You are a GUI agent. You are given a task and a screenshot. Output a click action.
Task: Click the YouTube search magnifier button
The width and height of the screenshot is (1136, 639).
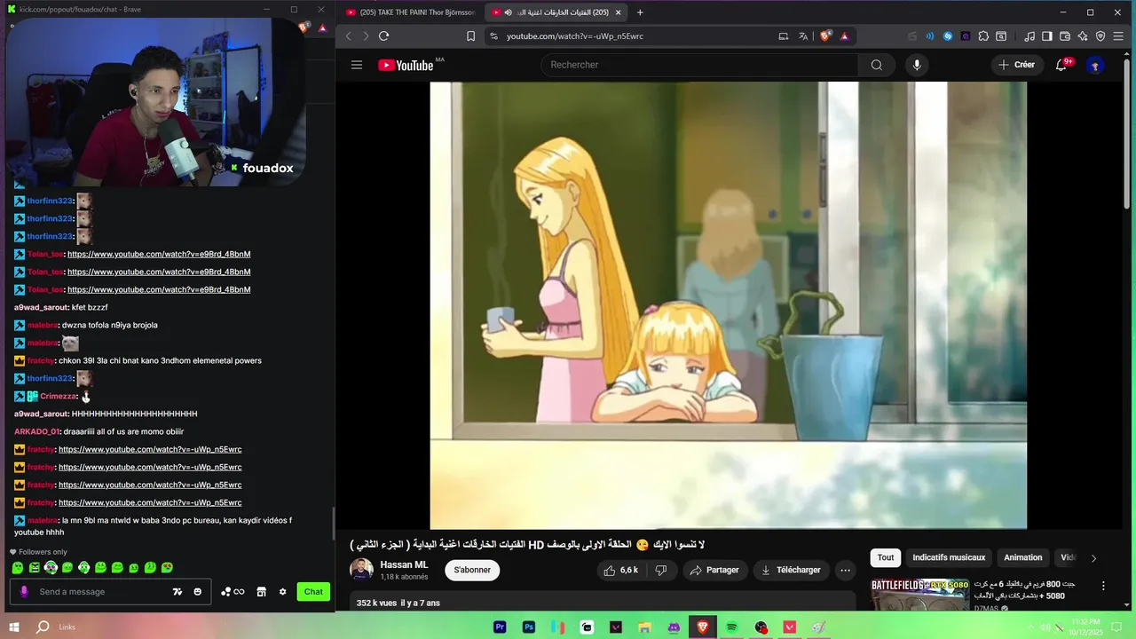point(876,65)
